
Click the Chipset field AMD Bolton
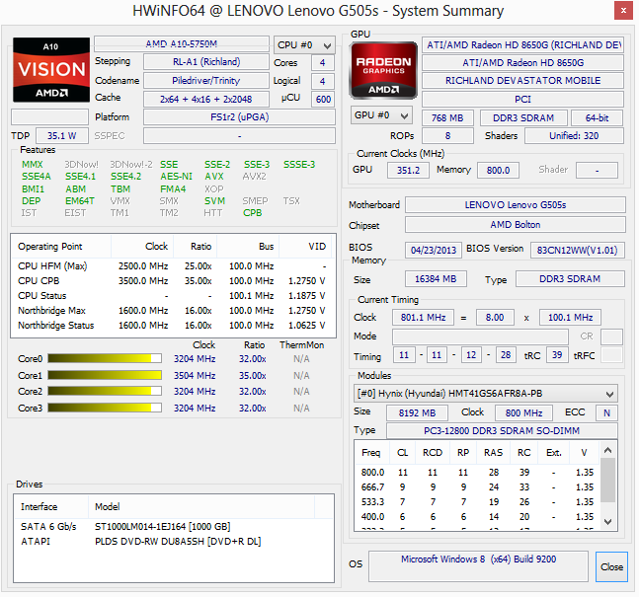coord(516,225)
